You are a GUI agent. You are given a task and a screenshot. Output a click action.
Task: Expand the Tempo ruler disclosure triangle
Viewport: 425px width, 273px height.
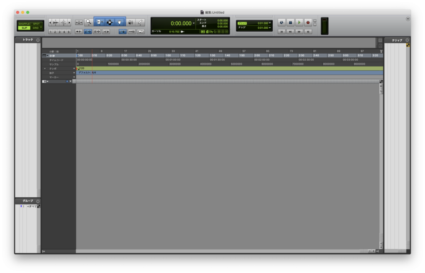[x=45, y=69]
